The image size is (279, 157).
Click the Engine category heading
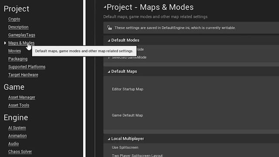pos(16,117)
